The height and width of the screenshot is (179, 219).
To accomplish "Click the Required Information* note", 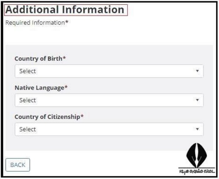I will [x=37, y=23].
